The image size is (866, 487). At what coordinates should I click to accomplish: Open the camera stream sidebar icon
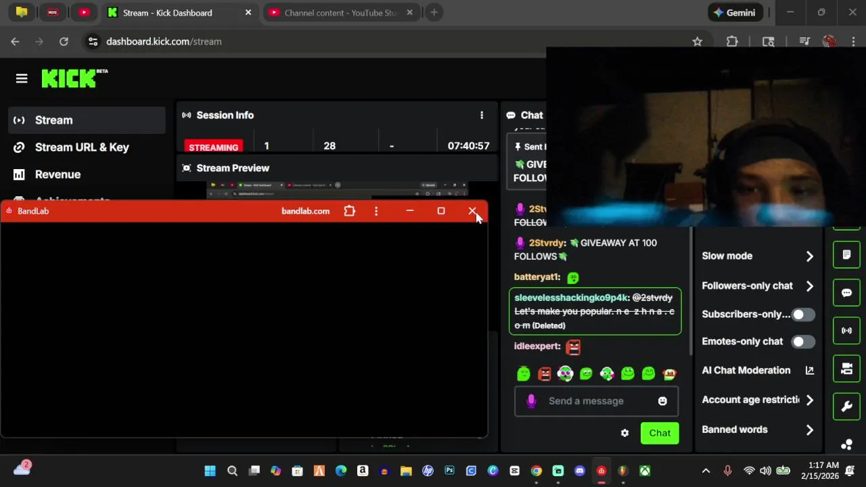(846, 369)
